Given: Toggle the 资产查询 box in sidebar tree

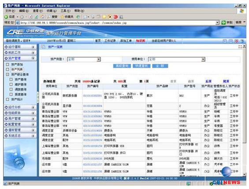Looking at the screenshot, I should click(x=11, y=80).
